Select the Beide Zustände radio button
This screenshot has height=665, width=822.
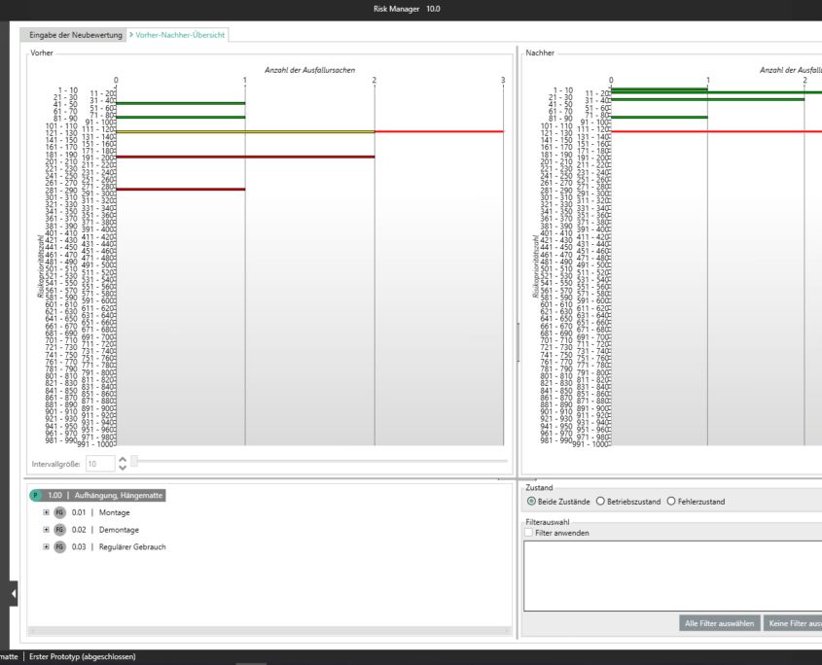coord(531,502)
